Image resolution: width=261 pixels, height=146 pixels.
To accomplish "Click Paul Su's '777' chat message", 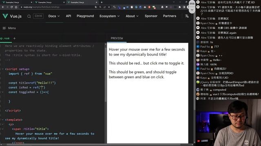I will pos(210,47).
